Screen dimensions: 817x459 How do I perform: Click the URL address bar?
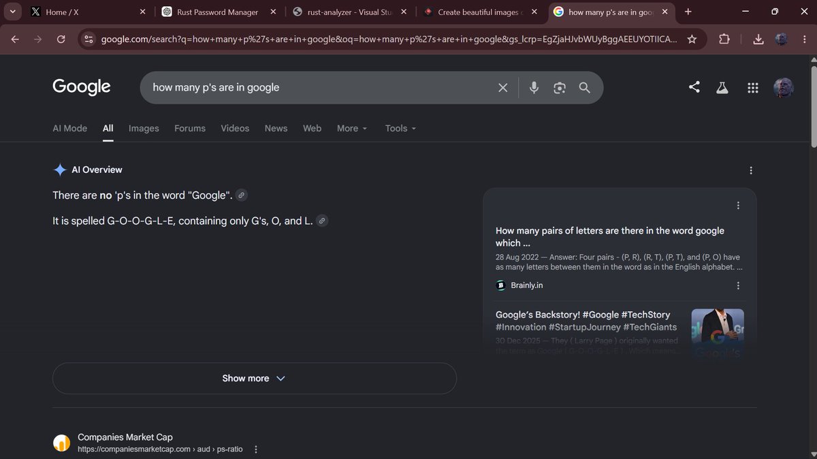pos(388,39)
